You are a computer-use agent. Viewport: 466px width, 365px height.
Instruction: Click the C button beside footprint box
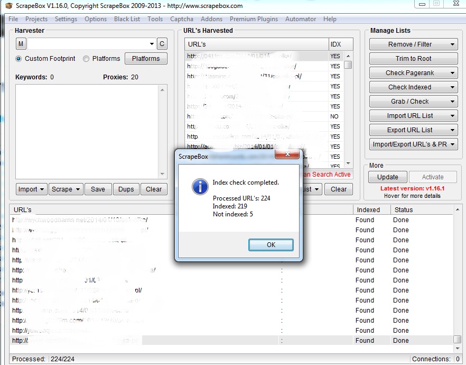162,44
